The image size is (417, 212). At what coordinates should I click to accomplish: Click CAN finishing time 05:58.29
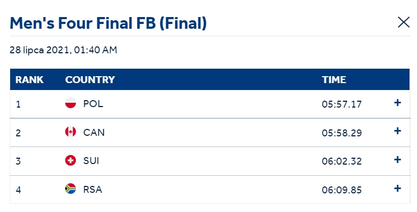342,133
